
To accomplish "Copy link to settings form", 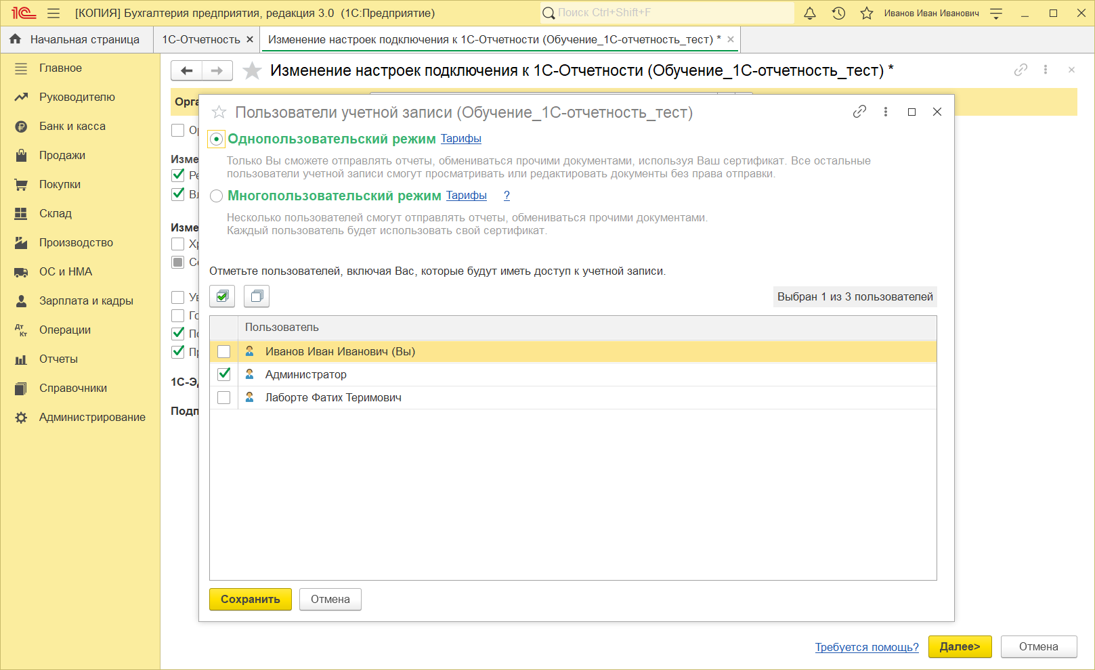I will click(x=1021, y=70).
